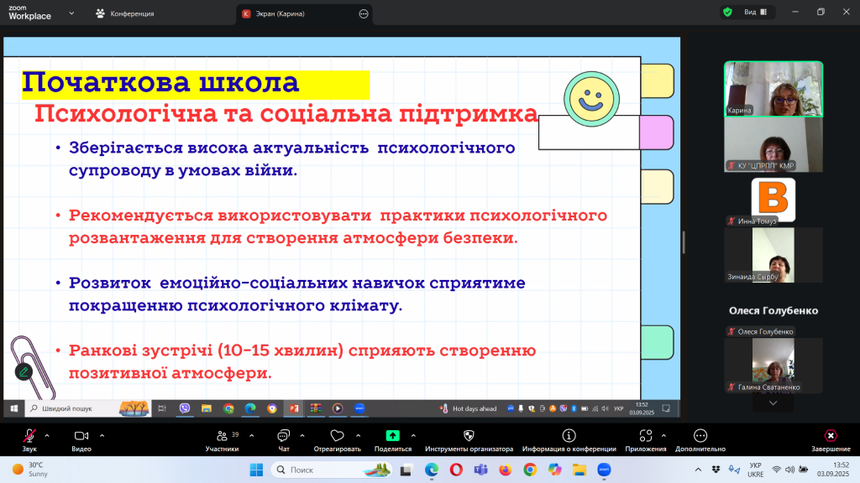Open the Чат chat panel

(x=284, y=436)
